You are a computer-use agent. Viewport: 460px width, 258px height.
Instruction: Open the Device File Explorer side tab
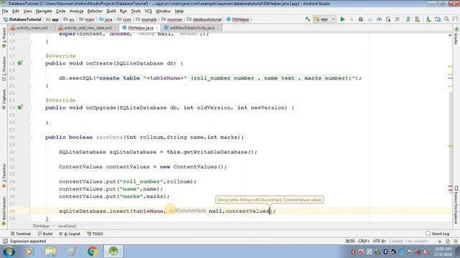pos(456,205)
